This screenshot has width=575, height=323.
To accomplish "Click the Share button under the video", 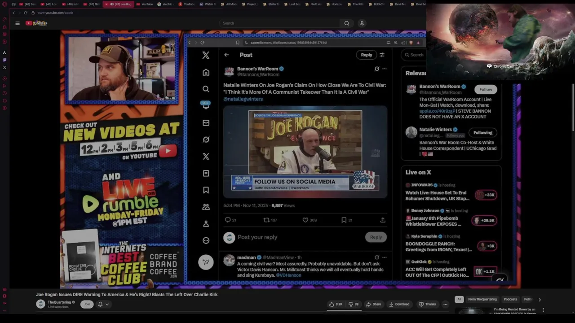I will click(x=373, y=304).
